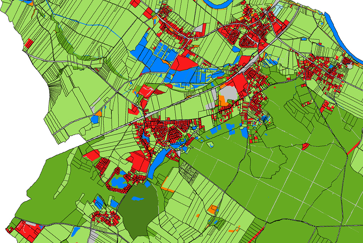The image size is (363, 243).
Task: Select the darkest green parcel at the bottom
Action: pyautogui.click(x=139, y=213)
